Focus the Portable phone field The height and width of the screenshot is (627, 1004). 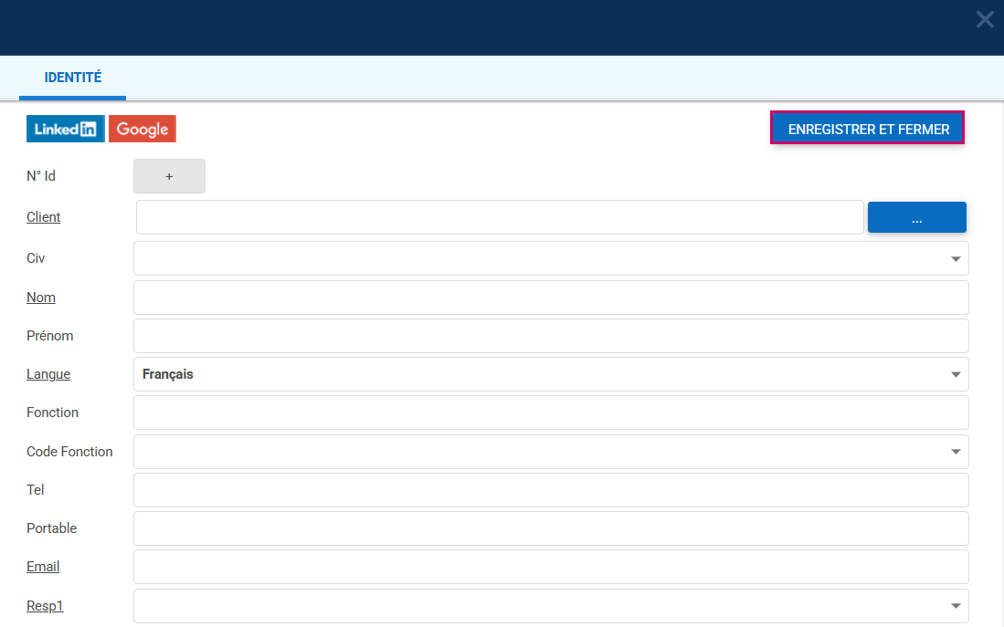tap(550, 528)
